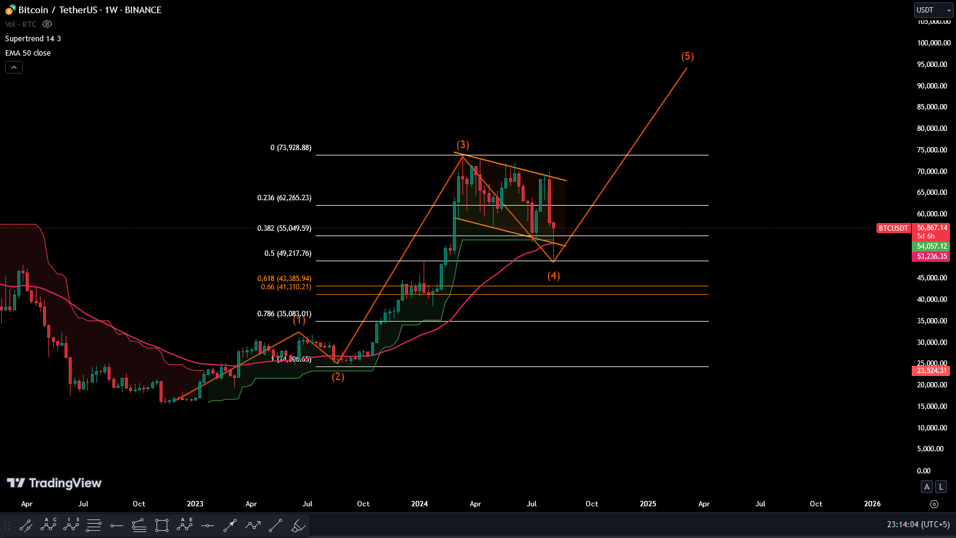
Task: Toggle volume indicator visibility eye icon
Action: [47, 25]
